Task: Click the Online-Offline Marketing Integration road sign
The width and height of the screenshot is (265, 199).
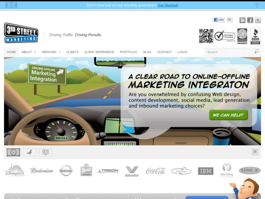Action: [47, 74]
